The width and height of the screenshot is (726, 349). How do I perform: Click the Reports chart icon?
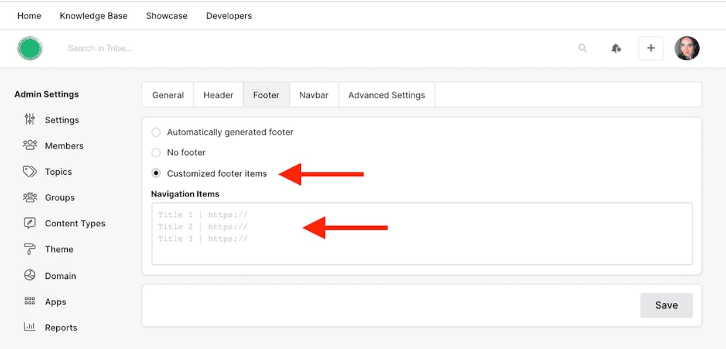(x=30, y=327)
